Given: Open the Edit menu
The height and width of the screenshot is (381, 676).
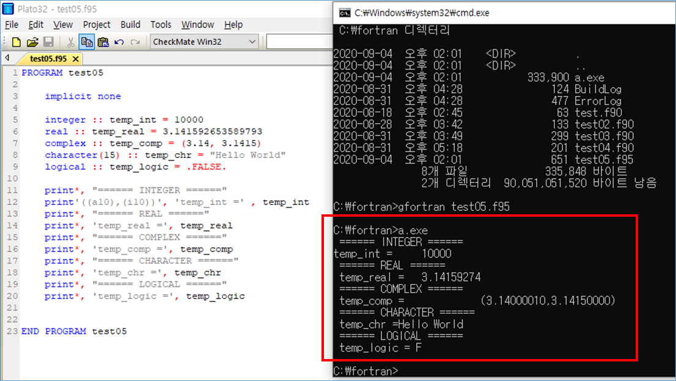Looking at the screenshot, I should [x=36, y=24].
